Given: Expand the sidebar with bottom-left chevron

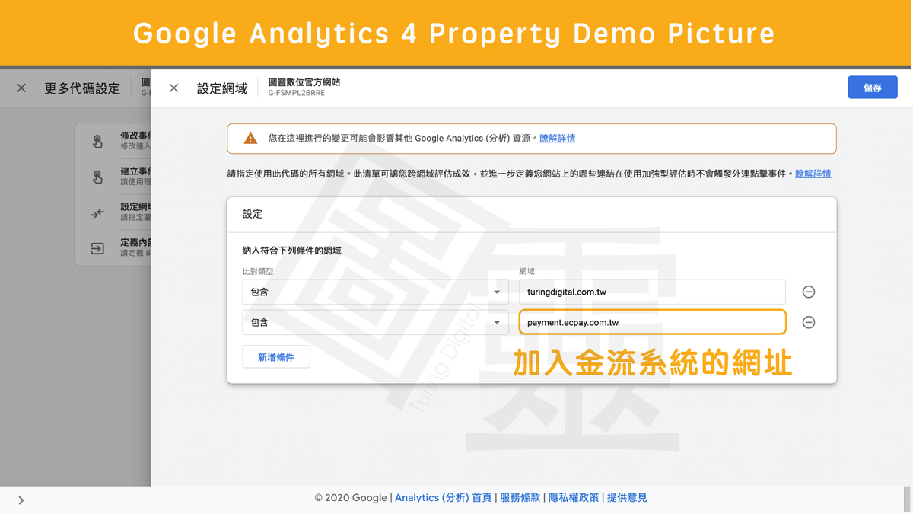Looking at the screenshot, I should coord(21,500).
